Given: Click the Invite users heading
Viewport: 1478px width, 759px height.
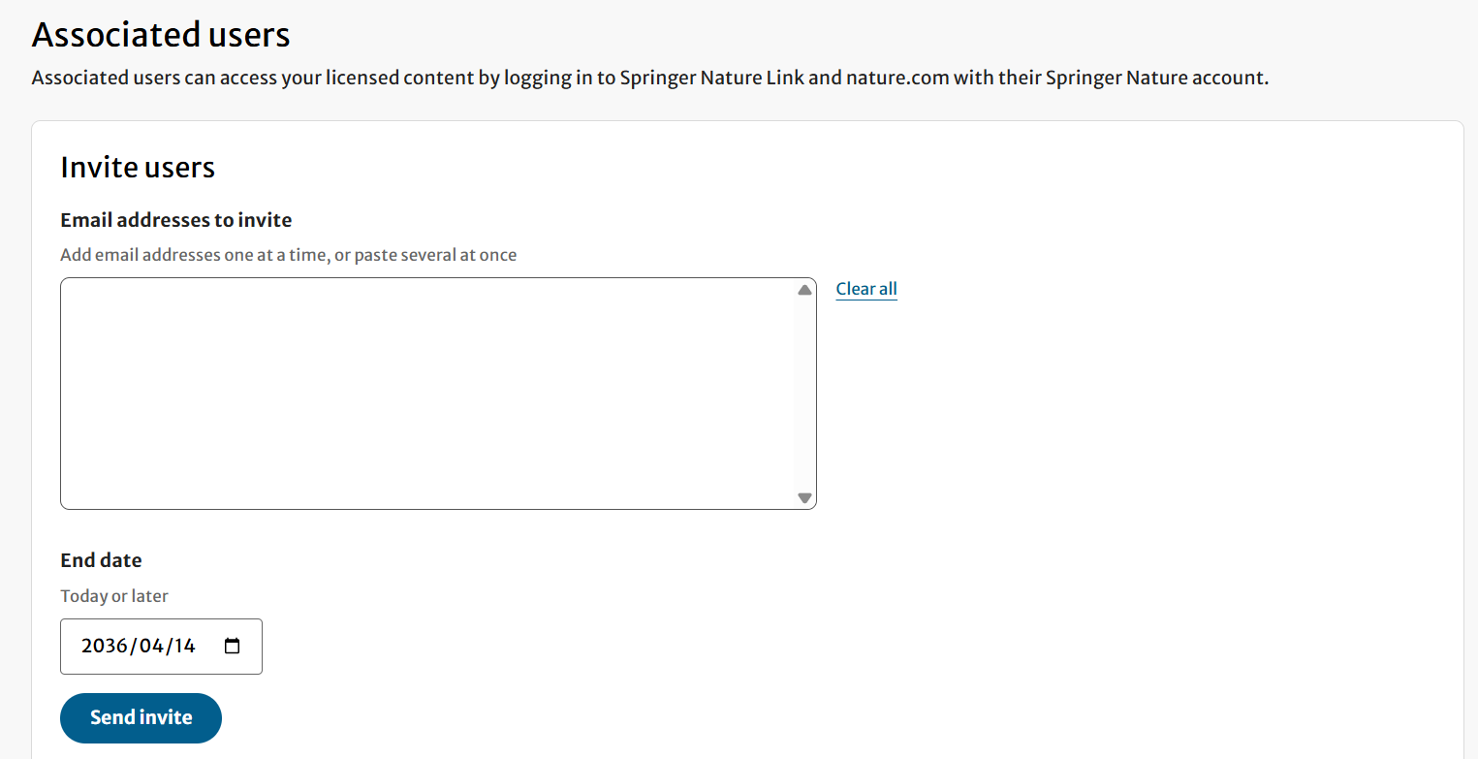Looking at the screenshot, I should [x=138, y=167].
